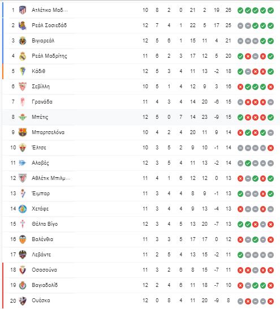Open the Ουέσκα team link

pyautogui.click(x=41, y=301)
